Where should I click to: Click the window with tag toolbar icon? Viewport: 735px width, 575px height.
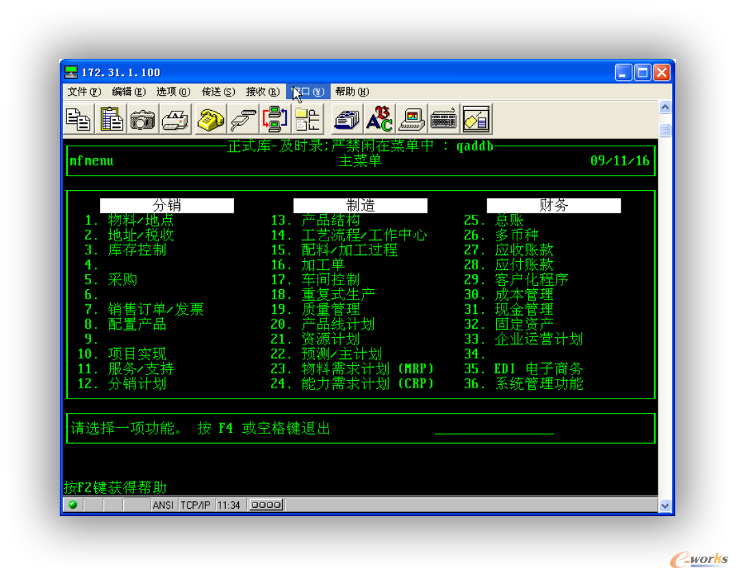[476, 120]
